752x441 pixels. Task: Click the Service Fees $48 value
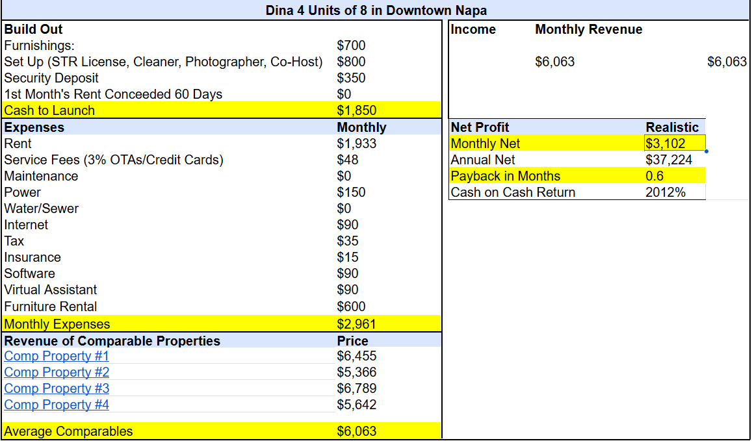click(x=347, y=160)
